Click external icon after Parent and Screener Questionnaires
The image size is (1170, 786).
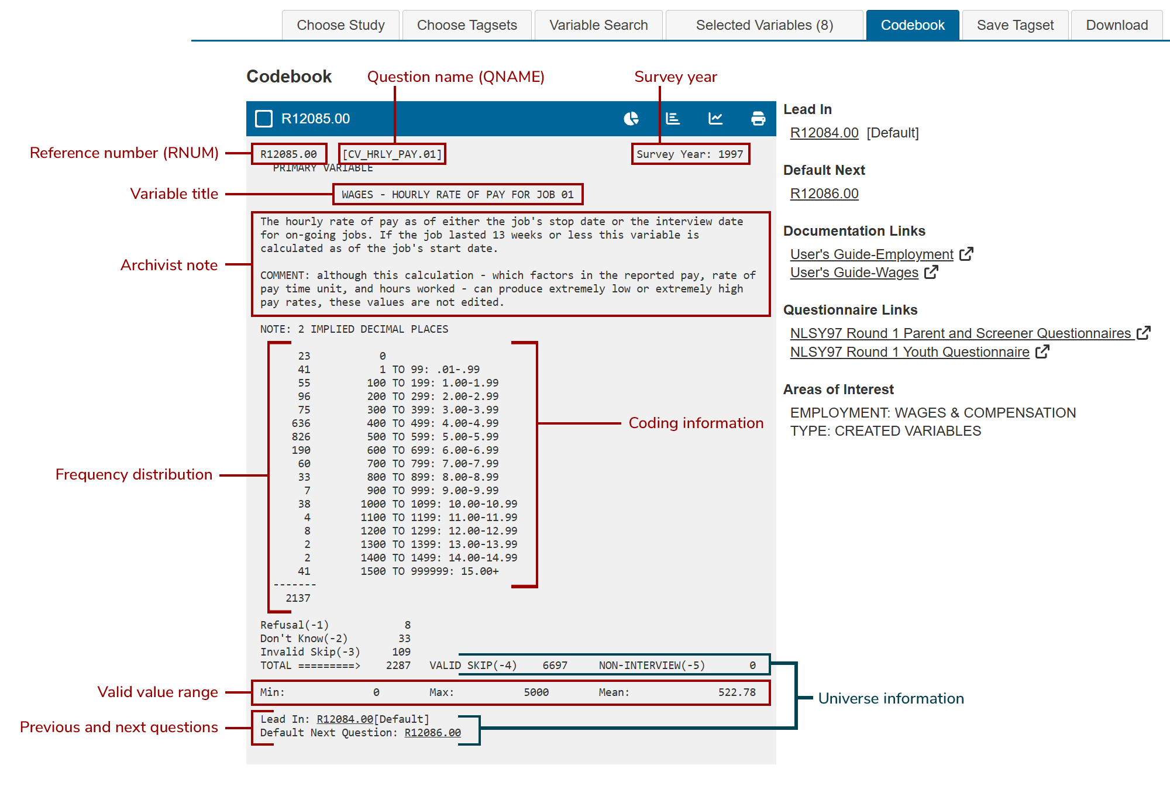click(x=1144, y=333)
